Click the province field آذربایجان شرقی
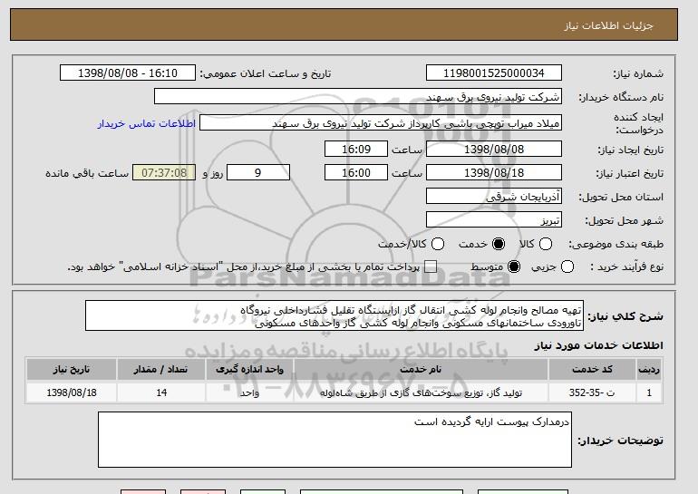 pos(494,197)
